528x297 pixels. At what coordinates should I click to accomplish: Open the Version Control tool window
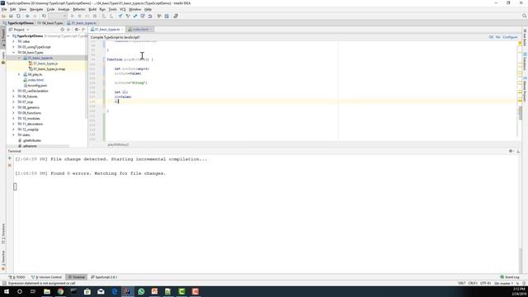(x=46, y=277)
